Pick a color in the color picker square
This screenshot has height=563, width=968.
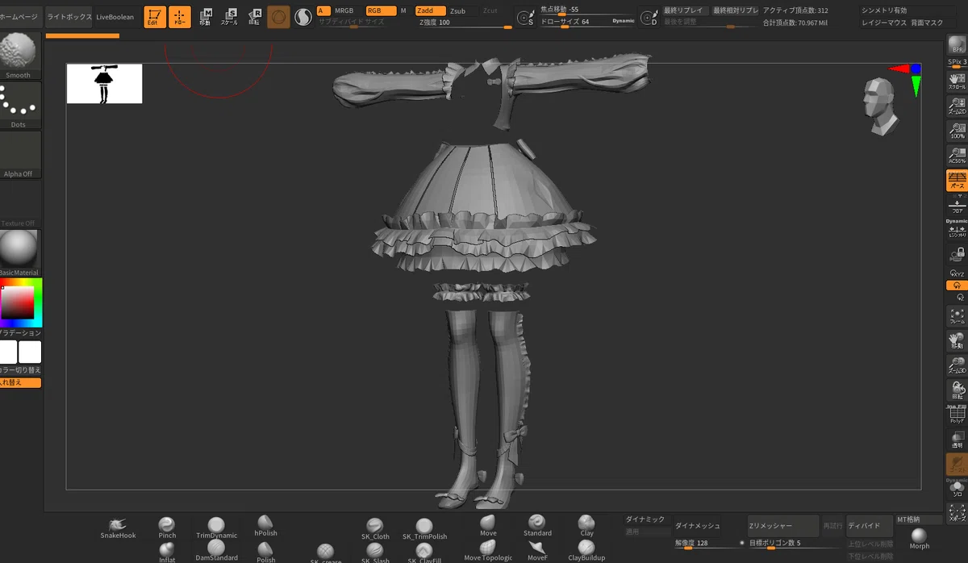(x=19, y=304)
